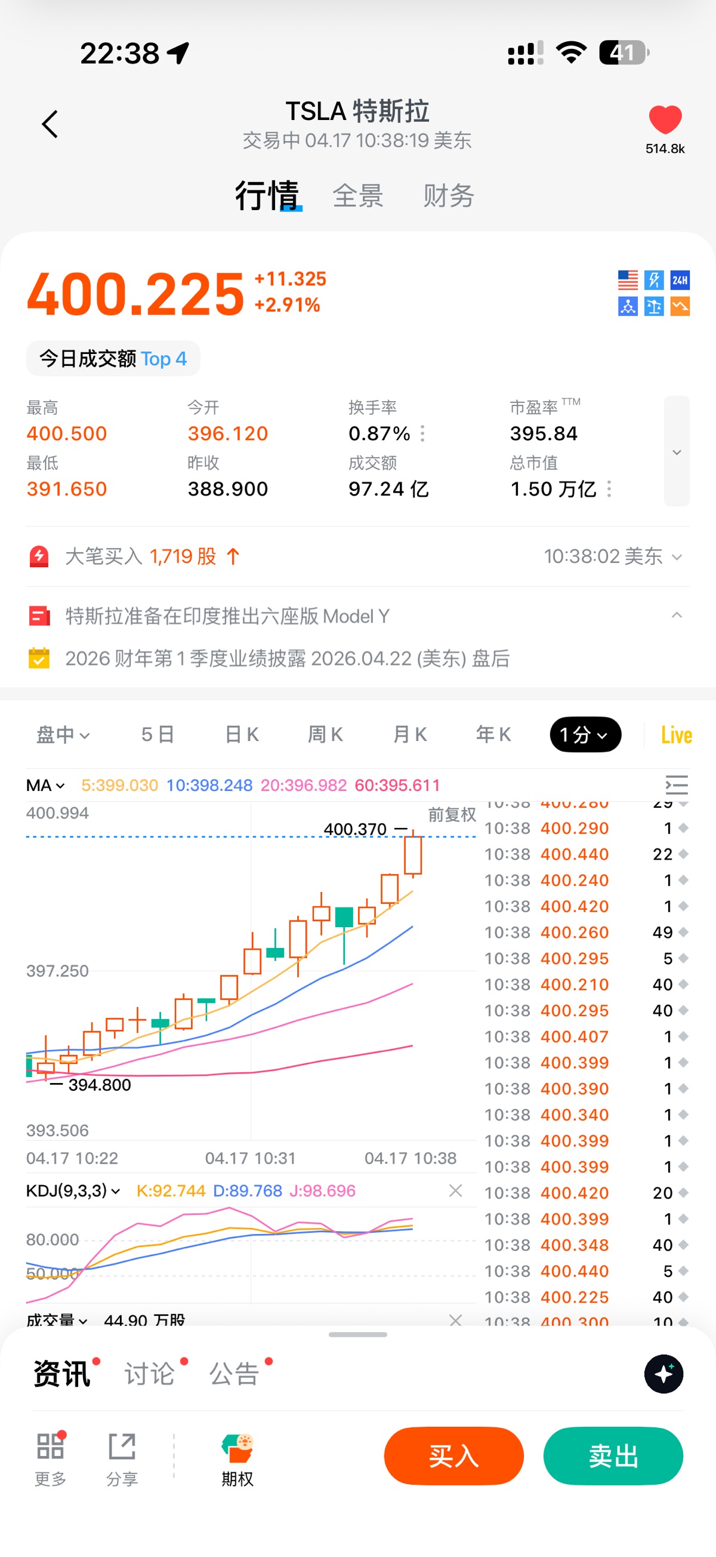Open the 盘中 session dropdown
The height and width of the screenshot is (1557, 716).
click(63, 735)
